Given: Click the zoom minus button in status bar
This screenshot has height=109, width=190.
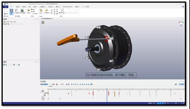Looking at the screenshot, I should (171, 103).
